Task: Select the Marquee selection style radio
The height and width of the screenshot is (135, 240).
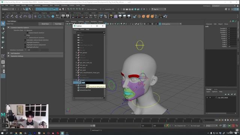Action: tap(25, 30)
